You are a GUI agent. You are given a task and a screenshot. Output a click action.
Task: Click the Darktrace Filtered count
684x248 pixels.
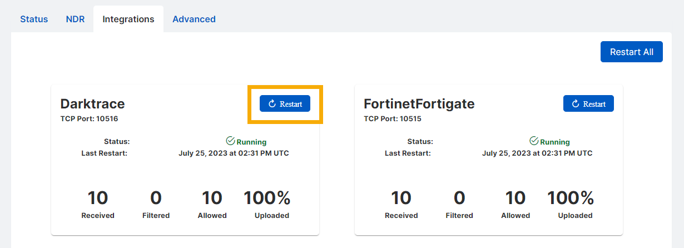[x=156, y=198]
